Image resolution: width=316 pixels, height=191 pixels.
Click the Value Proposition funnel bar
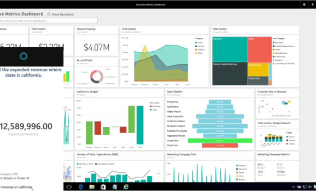(220, 116)
